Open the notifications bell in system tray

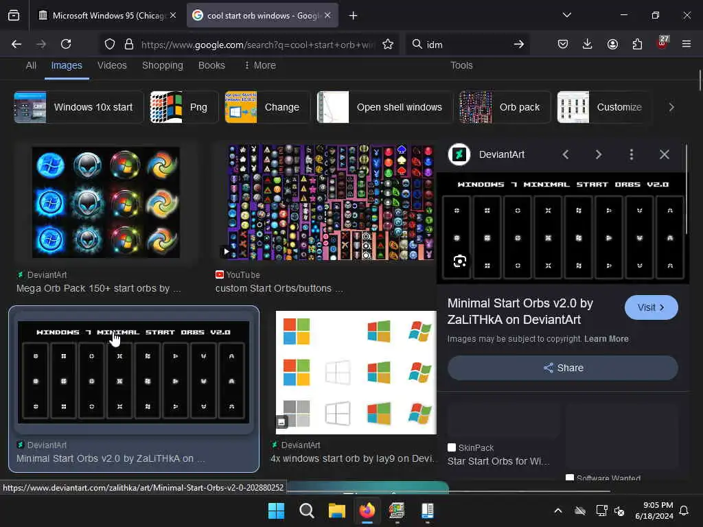tap(684, 511)
